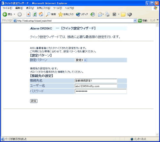Click the 【接続先の設定】 section heading

pyautogui.click(x=42, y=76)
